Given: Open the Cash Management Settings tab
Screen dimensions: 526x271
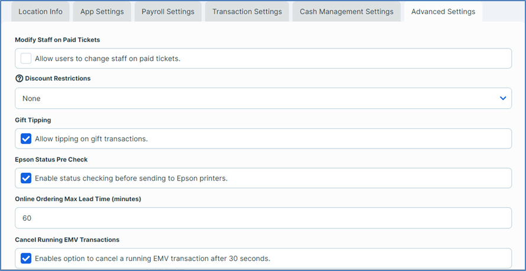Looking at the screenshot, I should [x=346, y=12].
